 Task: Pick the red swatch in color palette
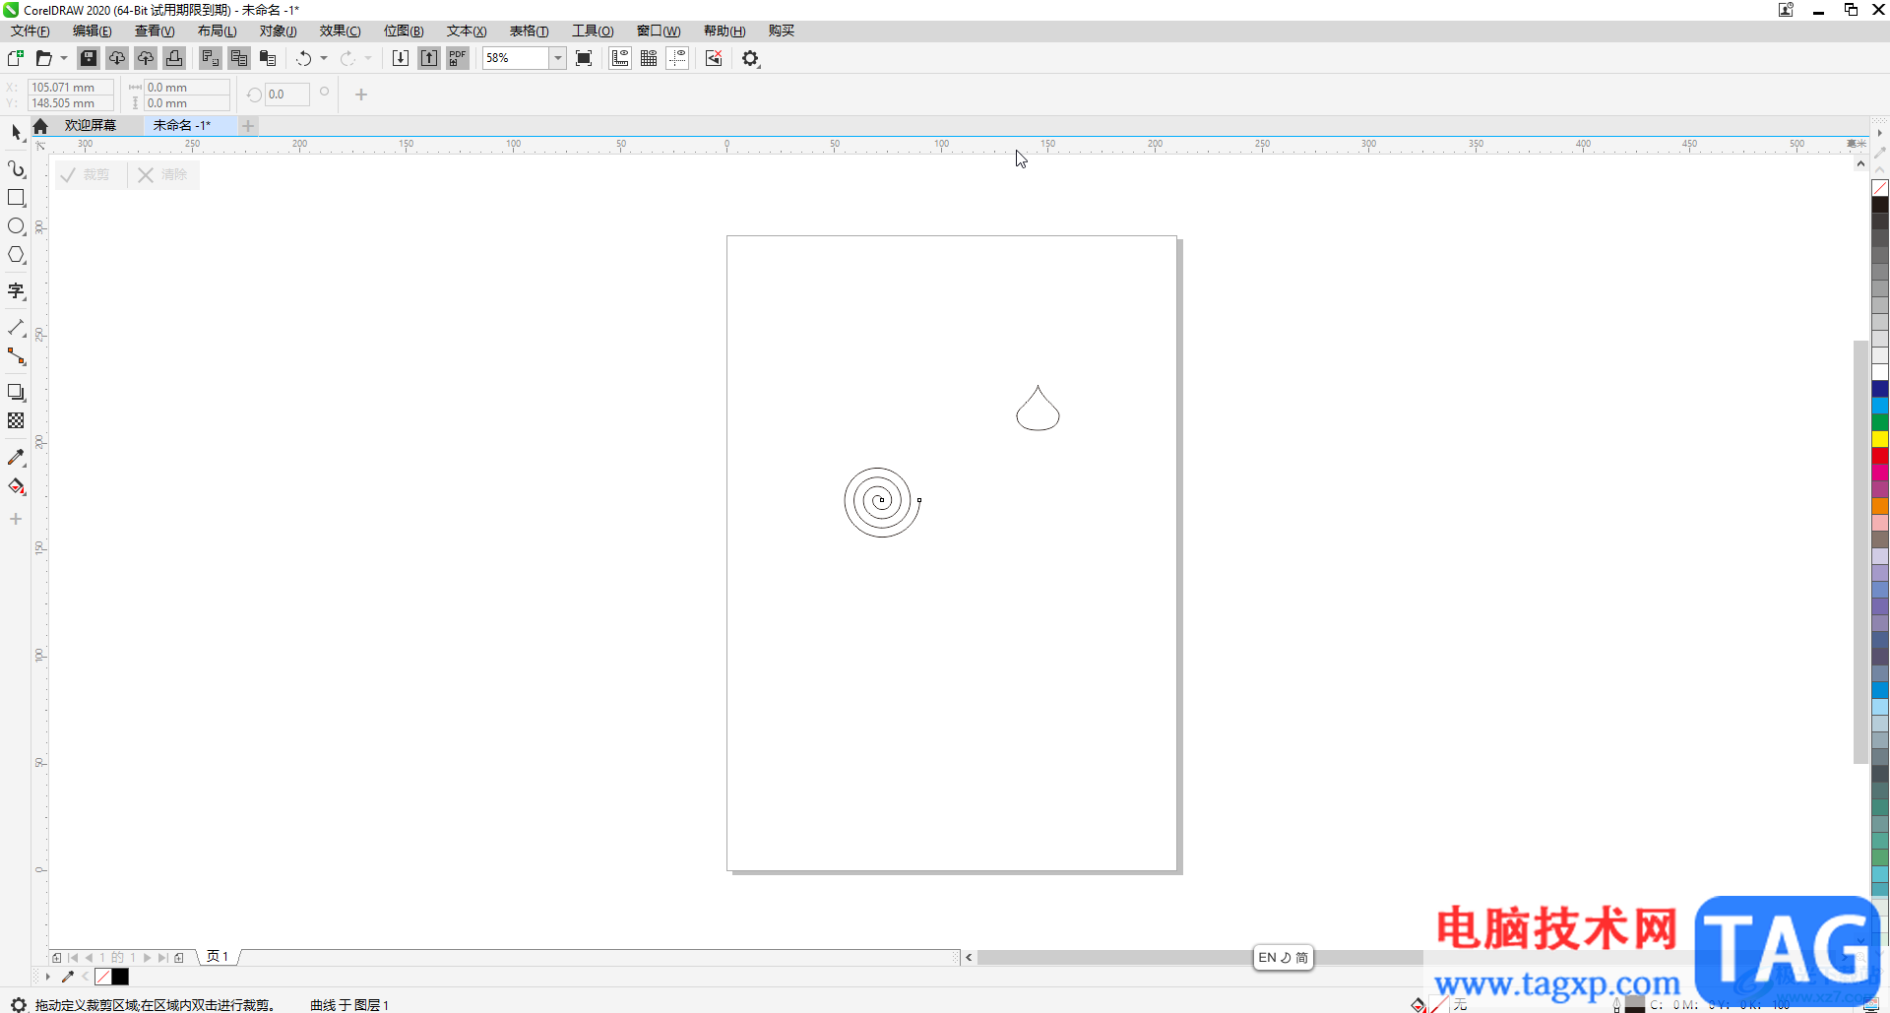tap(1880, 456)
